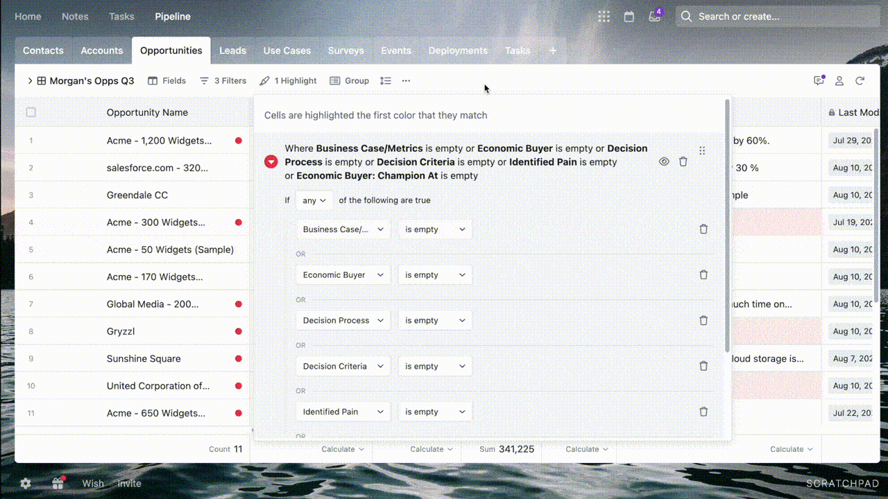Open the apps grid icon
Screen dimensions: 888x499
(604, 17)
